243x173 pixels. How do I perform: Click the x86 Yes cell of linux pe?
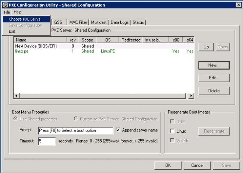[176, 51]
